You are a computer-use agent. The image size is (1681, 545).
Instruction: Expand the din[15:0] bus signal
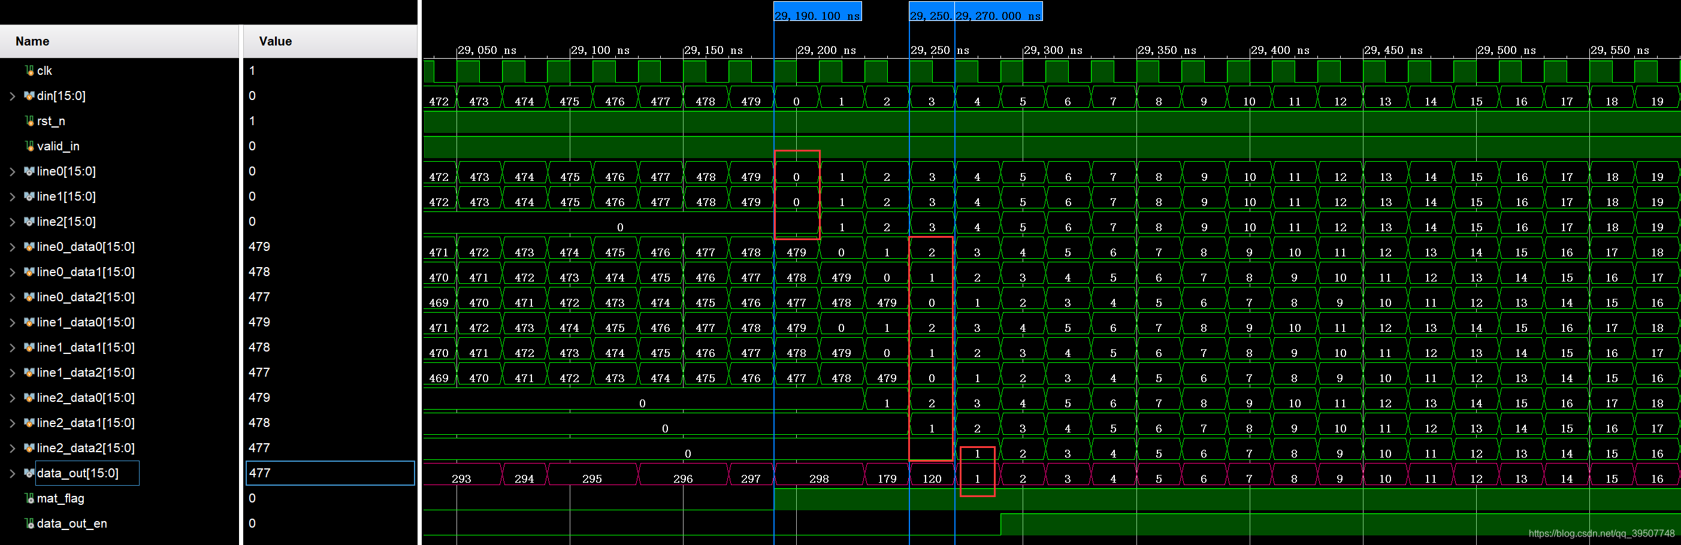13,96
